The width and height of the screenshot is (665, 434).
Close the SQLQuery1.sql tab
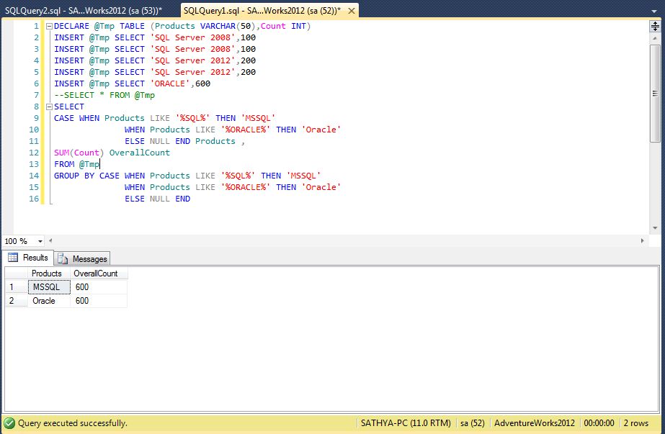click(x=350, y=11)
